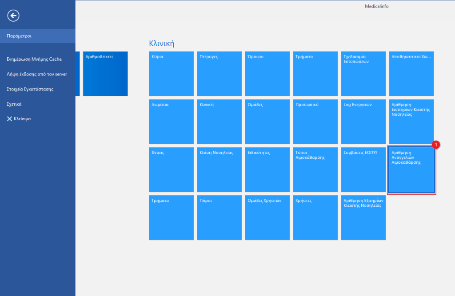Choose Ενημέρωση Μνήμης Cache
The width and height of the screenshot is (455, 296).
pyautogui.click(x=34, y=59)
